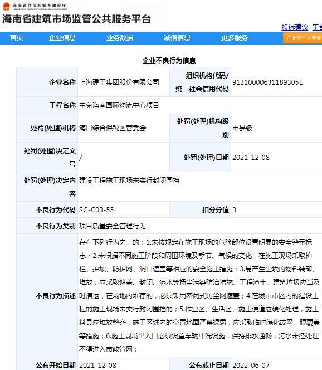Select project name 中免海南国际物流中心项目
Screen dimensions: 322x370
(119, 105)
